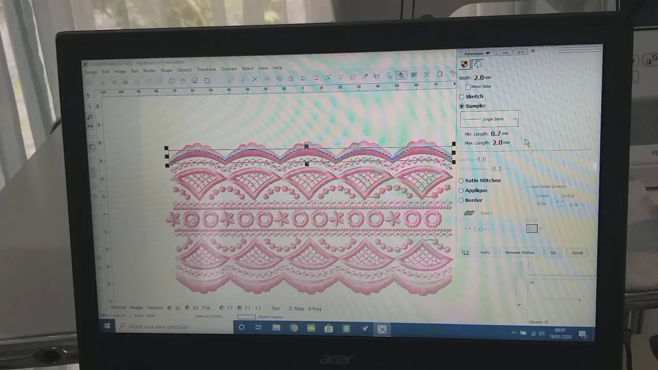Select the pointer tool in left toolbox
The image size is (658, 370).
[89, 95]
